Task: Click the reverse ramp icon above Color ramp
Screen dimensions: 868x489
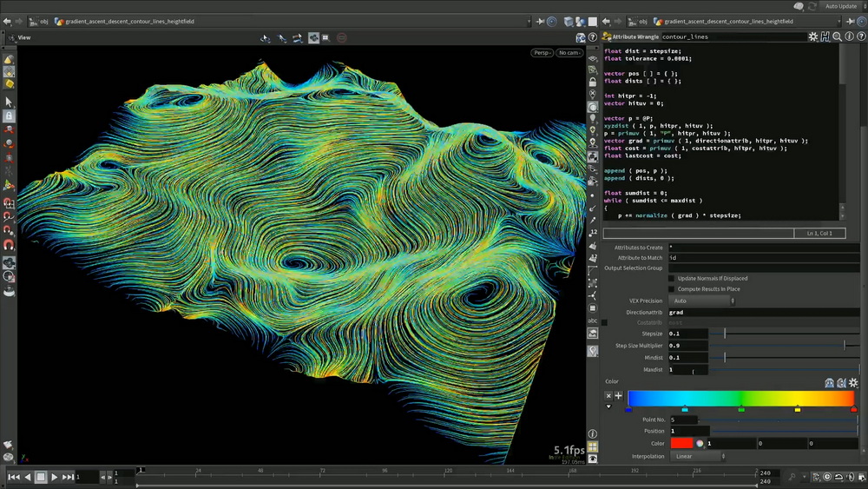Action: tap(841, 383)
